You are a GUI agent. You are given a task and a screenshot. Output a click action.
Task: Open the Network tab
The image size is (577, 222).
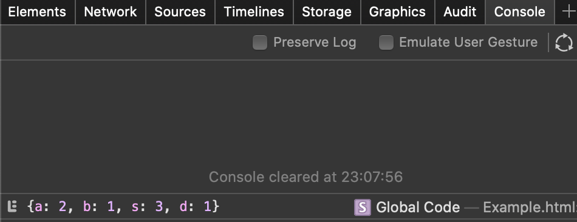[111, 12]
